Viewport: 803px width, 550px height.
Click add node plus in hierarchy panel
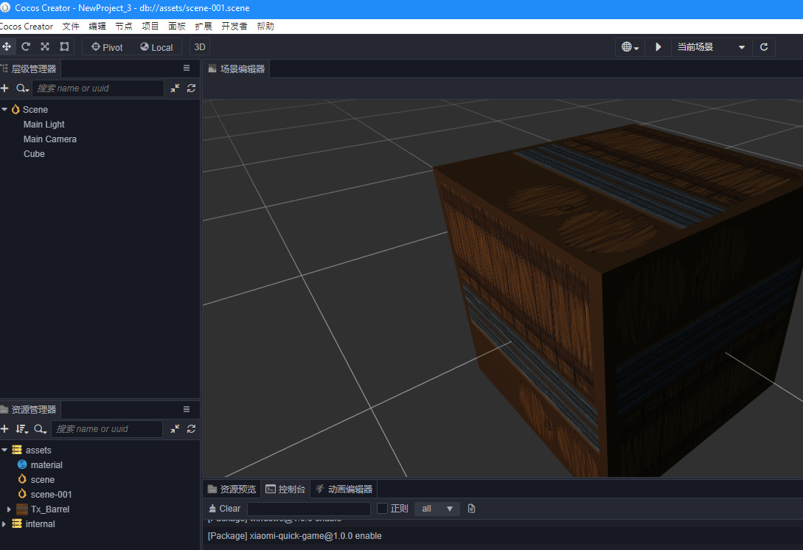(4, 88)
